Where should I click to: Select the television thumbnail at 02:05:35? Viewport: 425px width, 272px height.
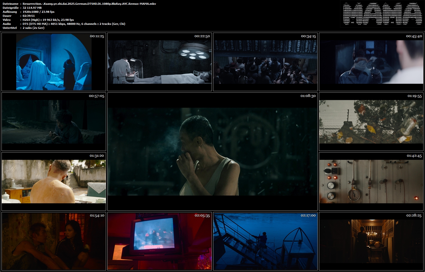tap(159, 241)
